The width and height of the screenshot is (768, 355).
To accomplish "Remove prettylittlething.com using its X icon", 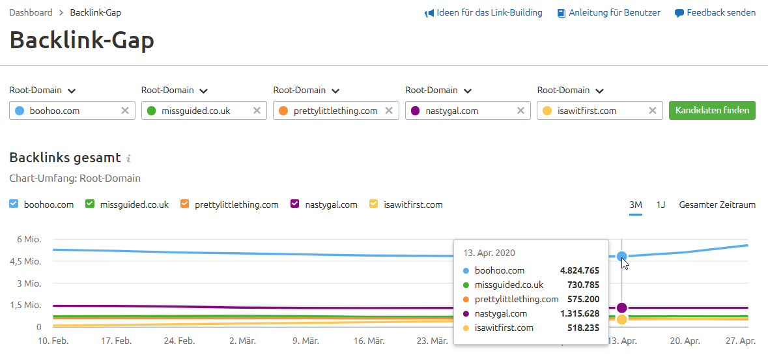I will [389, 111].
